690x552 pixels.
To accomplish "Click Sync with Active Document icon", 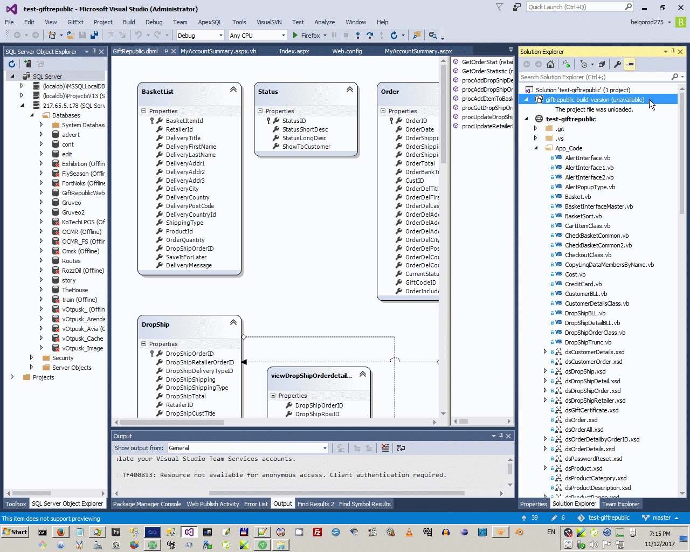I will pyautogui.click(x=567, y=64).
